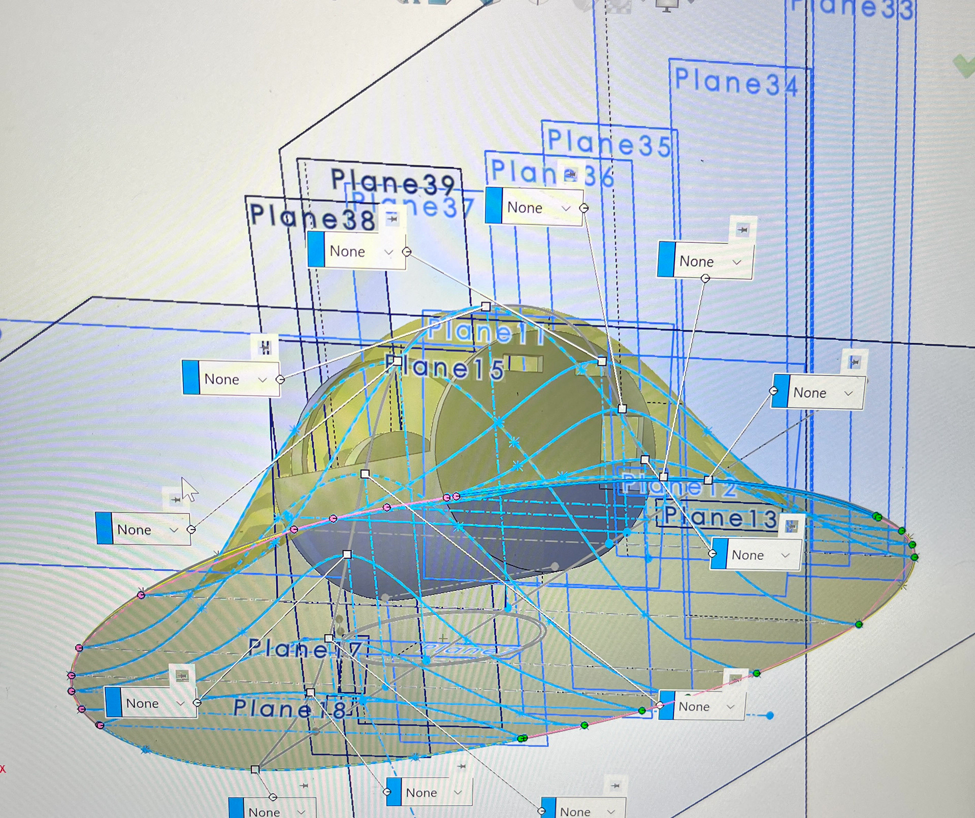Screen dimensions: 975x818
Task: Expand the None dropdown left of the Plane18 label
Action: pyautogui.click(x=180, y=704)
